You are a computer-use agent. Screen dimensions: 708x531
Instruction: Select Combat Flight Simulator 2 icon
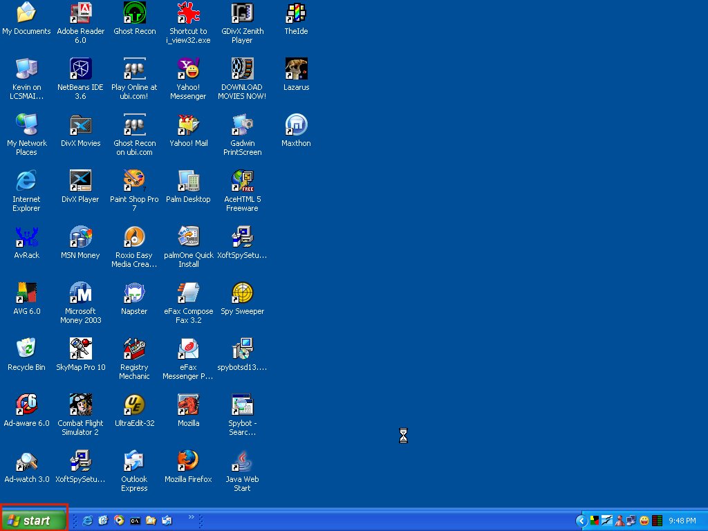pyautogui.click(x=80, y=404)
